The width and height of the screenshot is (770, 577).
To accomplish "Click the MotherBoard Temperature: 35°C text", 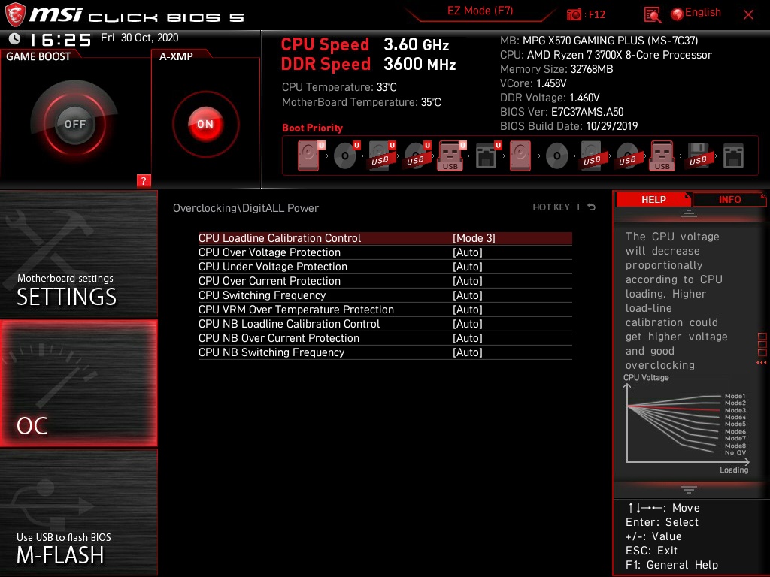I will coord(362,102).
